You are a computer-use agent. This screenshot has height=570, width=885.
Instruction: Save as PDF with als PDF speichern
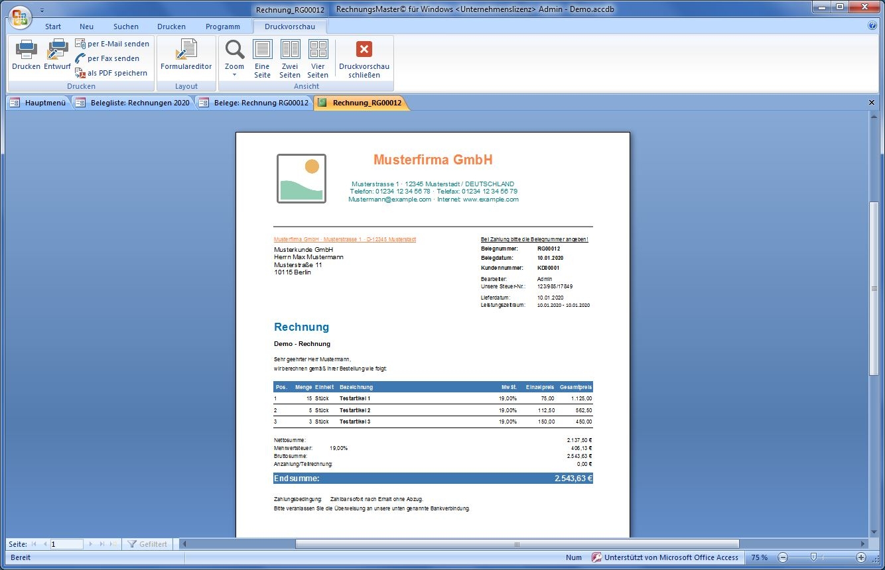point(111,73)
